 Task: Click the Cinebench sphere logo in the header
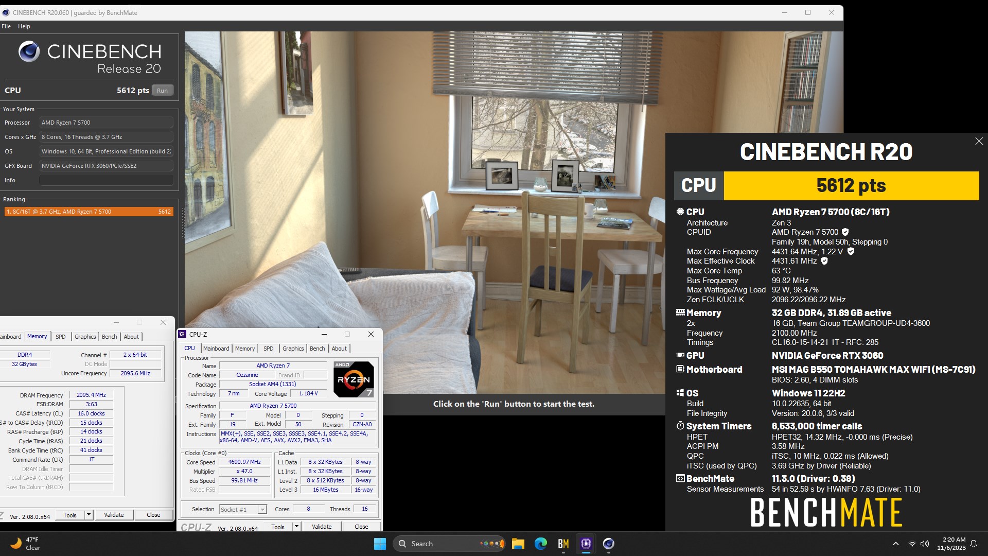pos(29,51)
